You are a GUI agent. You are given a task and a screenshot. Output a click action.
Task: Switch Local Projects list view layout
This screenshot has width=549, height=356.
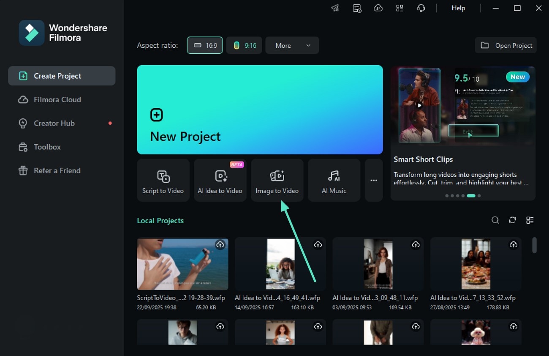[x=530, y=220]
